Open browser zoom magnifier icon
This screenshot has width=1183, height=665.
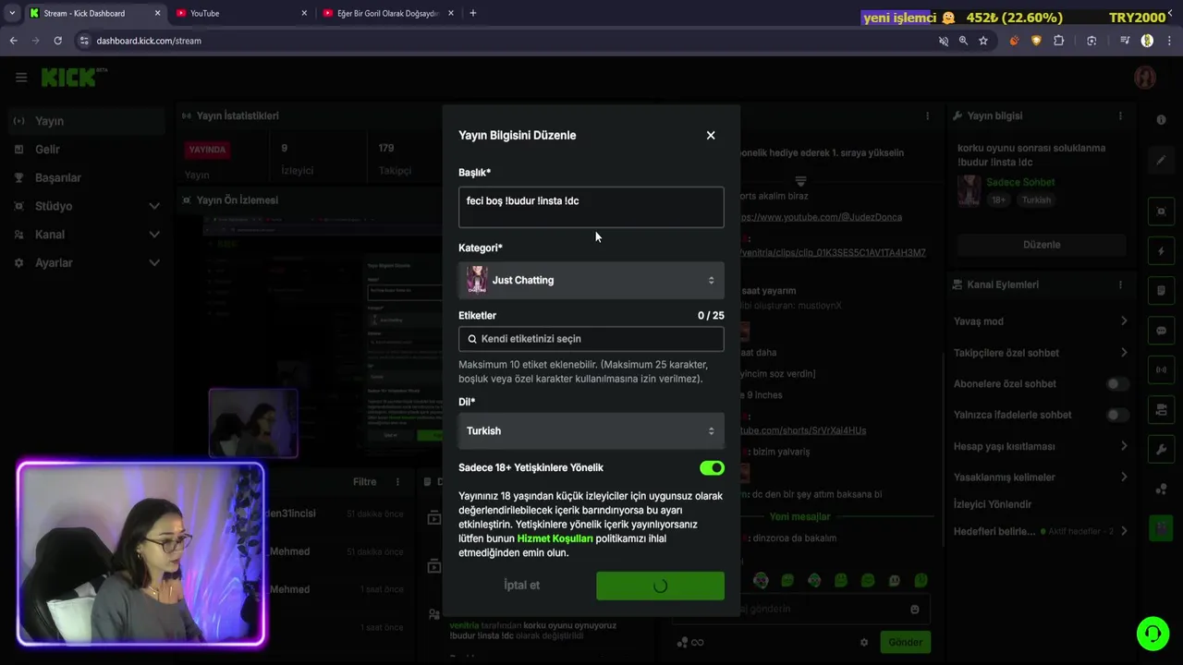[963, 41]
